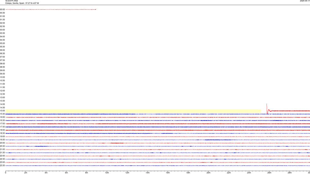Click the highlighted 15:00 time label
This screenshot has width=310, height=174.
click(2, 111)
